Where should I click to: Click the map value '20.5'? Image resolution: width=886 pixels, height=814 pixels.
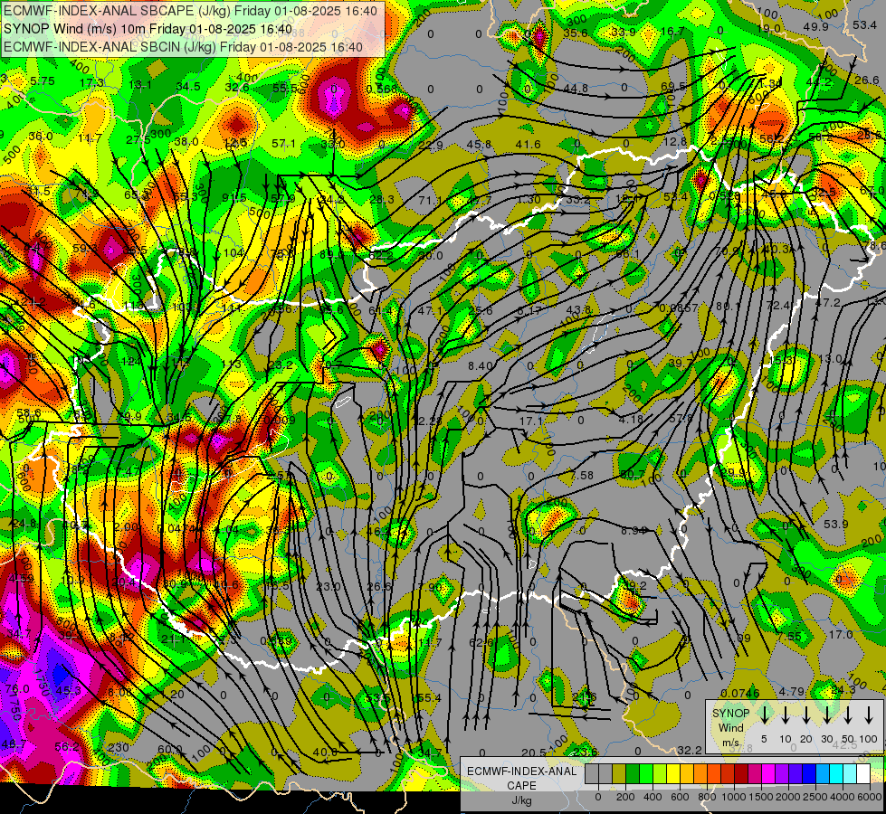534,752
